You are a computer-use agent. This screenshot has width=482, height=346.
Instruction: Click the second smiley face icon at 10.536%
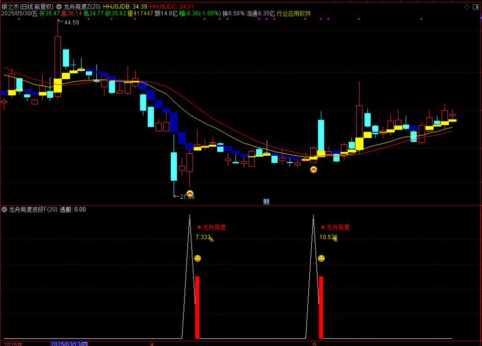[321, 258]
